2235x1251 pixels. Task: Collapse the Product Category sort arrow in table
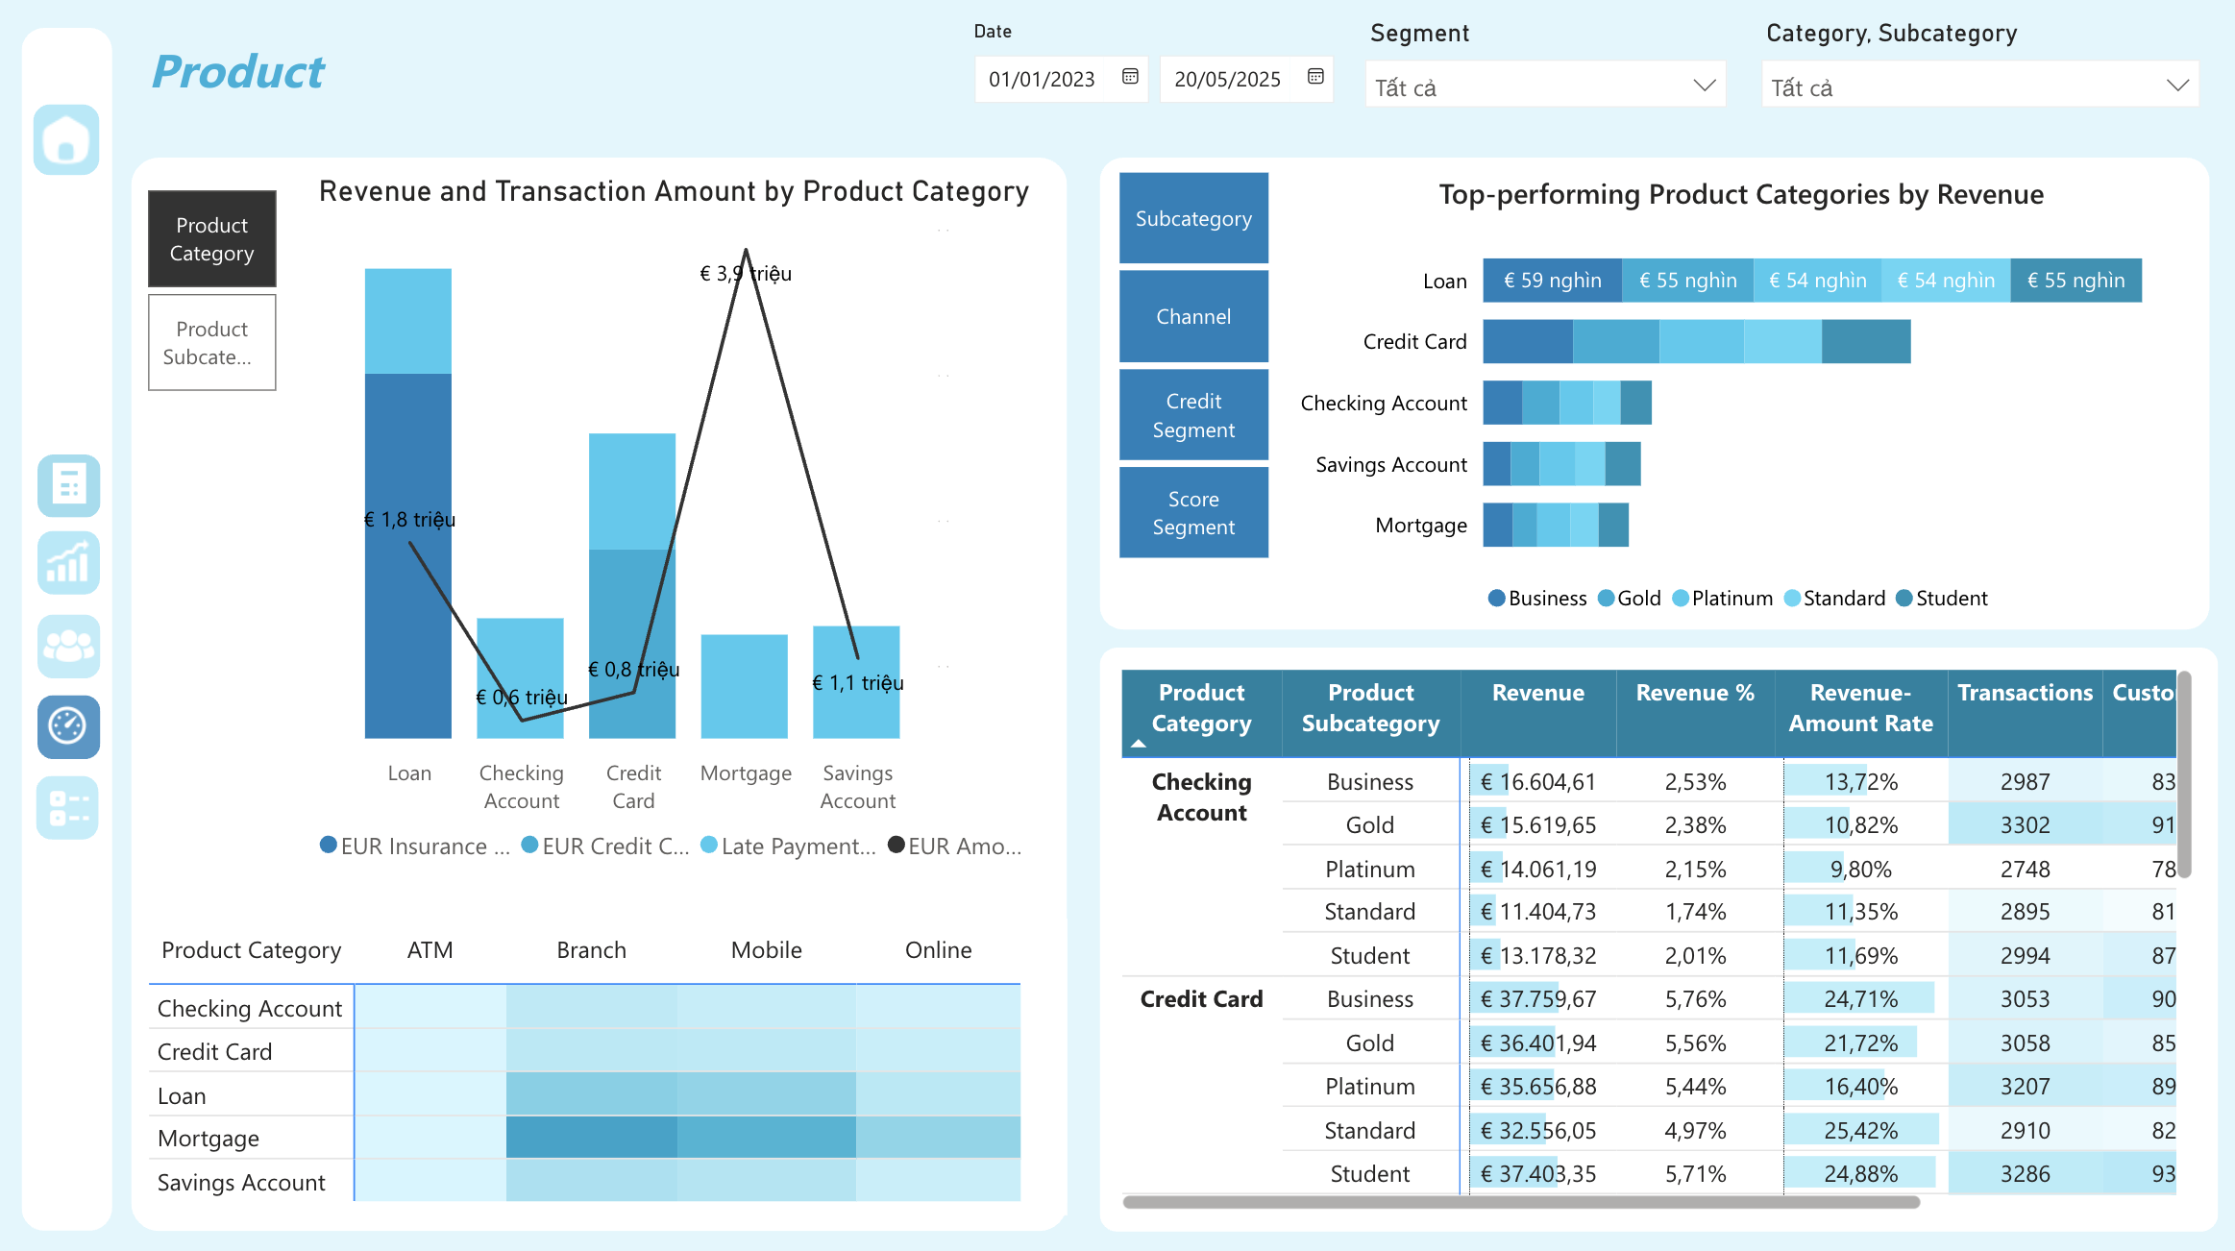[1139, 745]
